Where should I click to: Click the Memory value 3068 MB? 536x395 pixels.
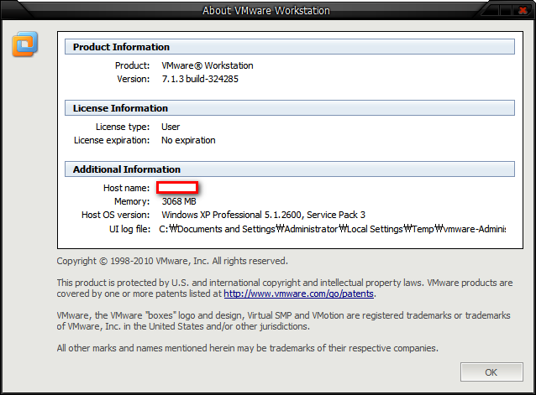point(179,201)
